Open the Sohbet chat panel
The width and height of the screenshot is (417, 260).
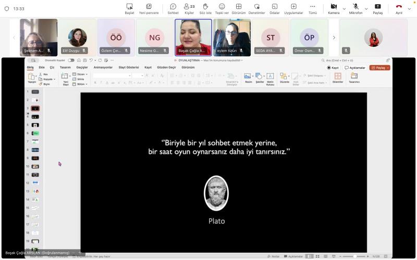[173, 8]
